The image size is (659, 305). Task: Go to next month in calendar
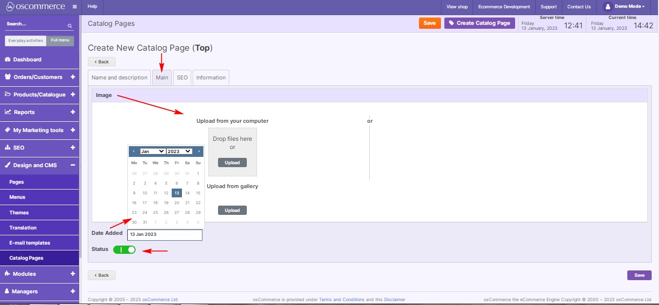199,152
